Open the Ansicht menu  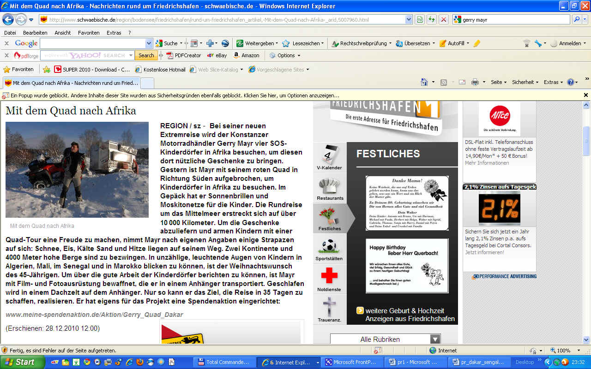[63, 33]
